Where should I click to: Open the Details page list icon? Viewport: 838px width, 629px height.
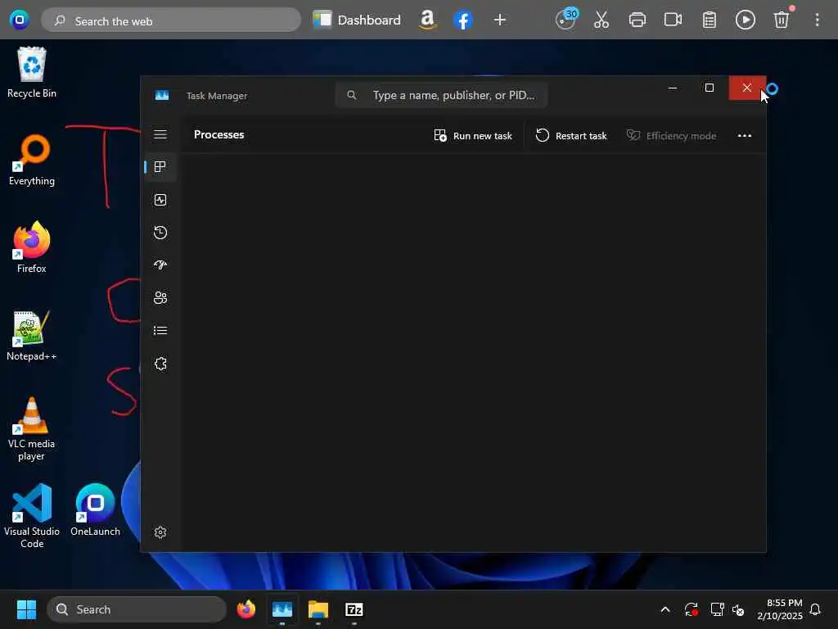point(160,331)
